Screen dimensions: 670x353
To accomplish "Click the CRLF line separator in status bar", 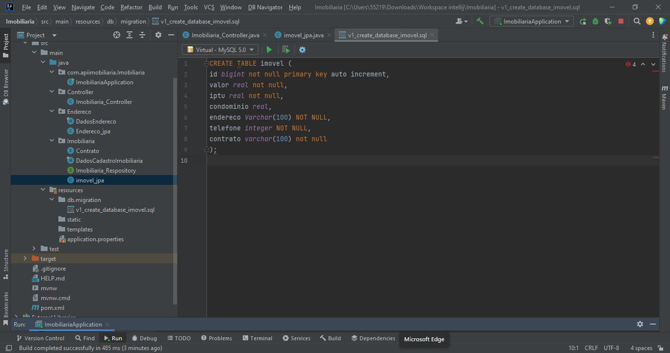I will coord(591,348).
